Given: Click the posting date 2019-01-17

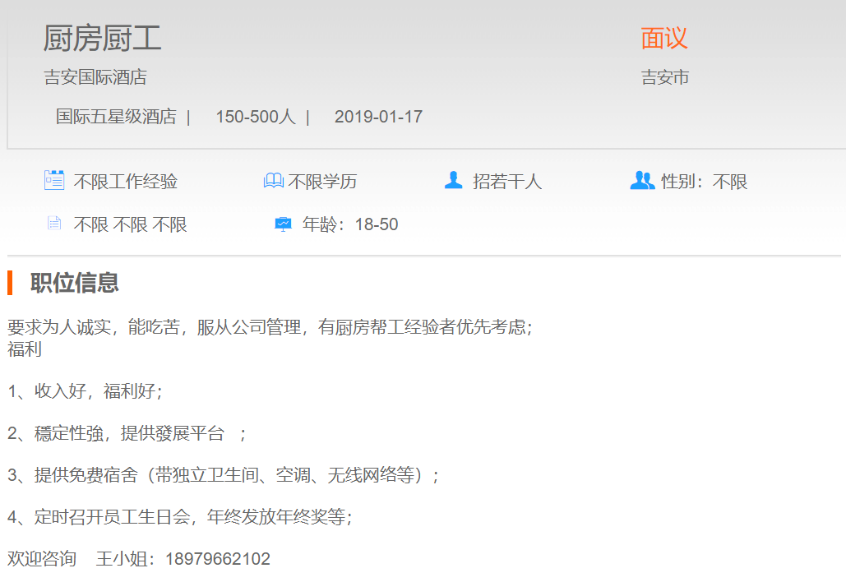Looking at the screenshot, I should tap(378, 117).
